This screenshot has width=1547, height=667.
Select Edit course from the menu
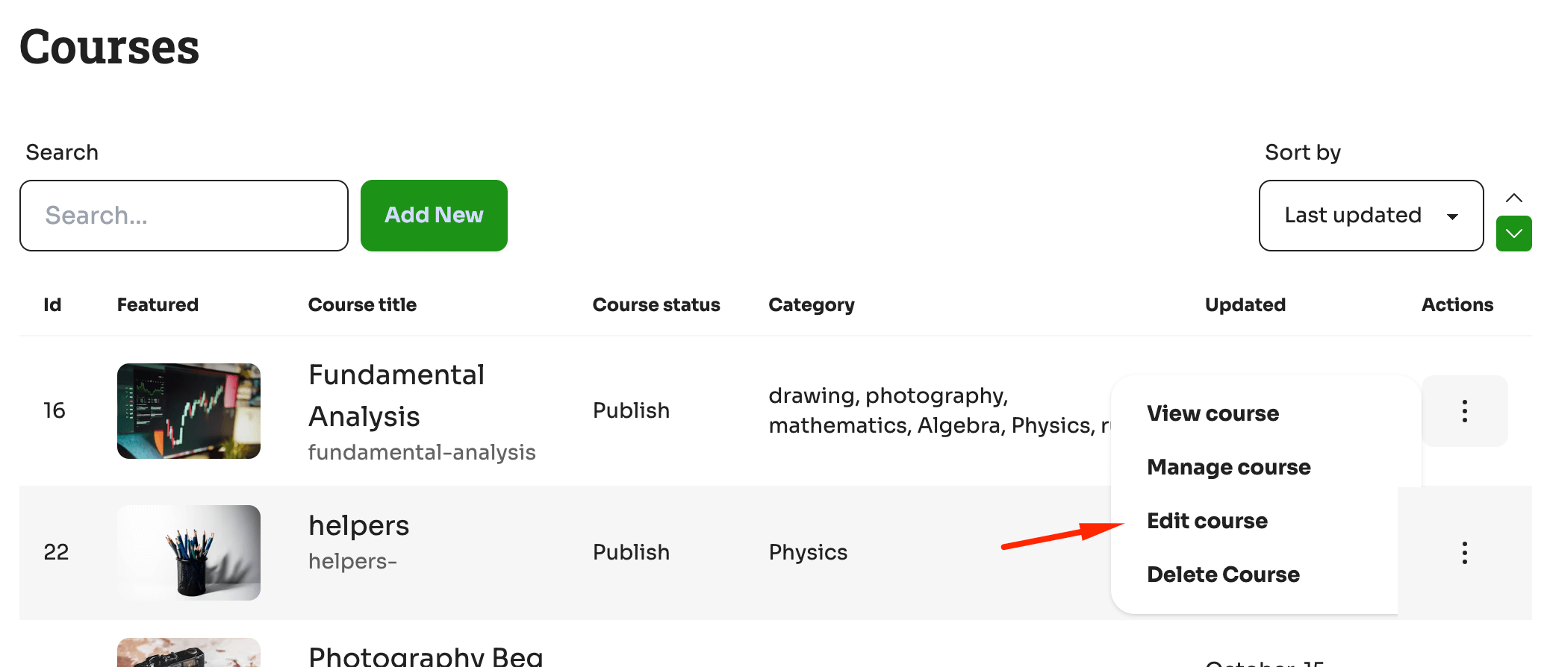click(1207, 521)
